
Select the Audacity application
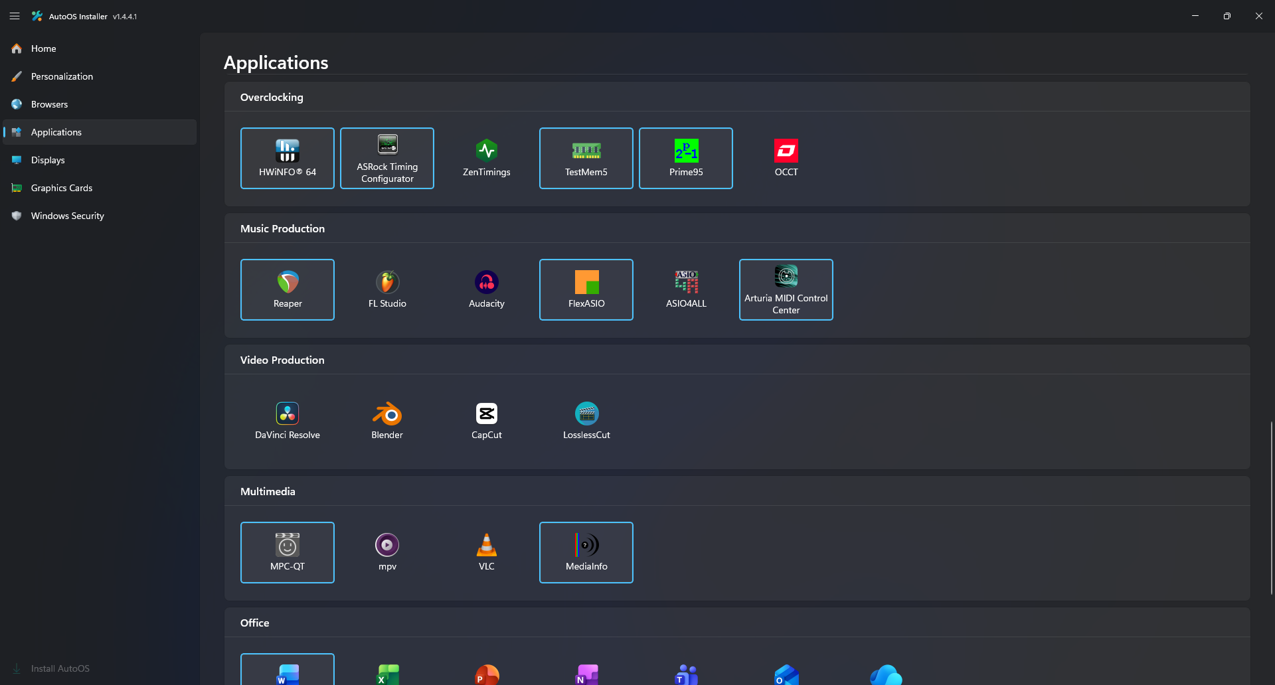(487, 289)
